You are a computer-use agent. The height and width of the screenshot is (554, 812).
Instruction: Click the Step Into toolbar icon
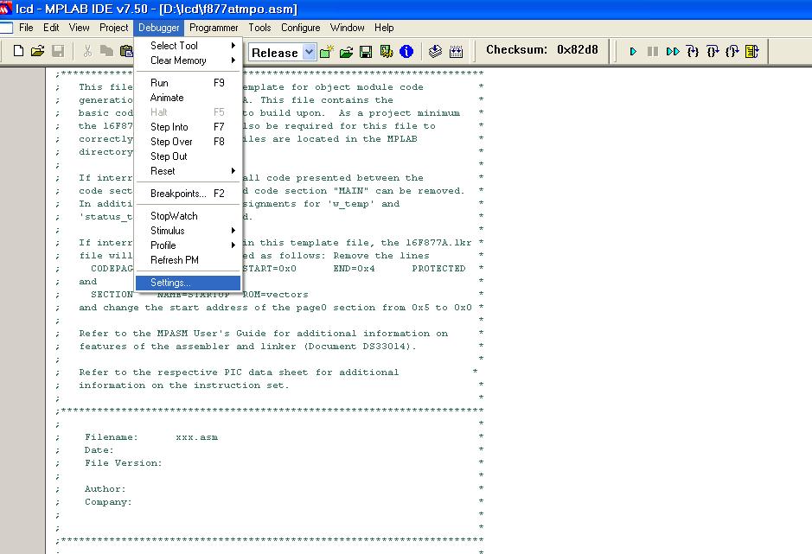click(x=693, y=51)
